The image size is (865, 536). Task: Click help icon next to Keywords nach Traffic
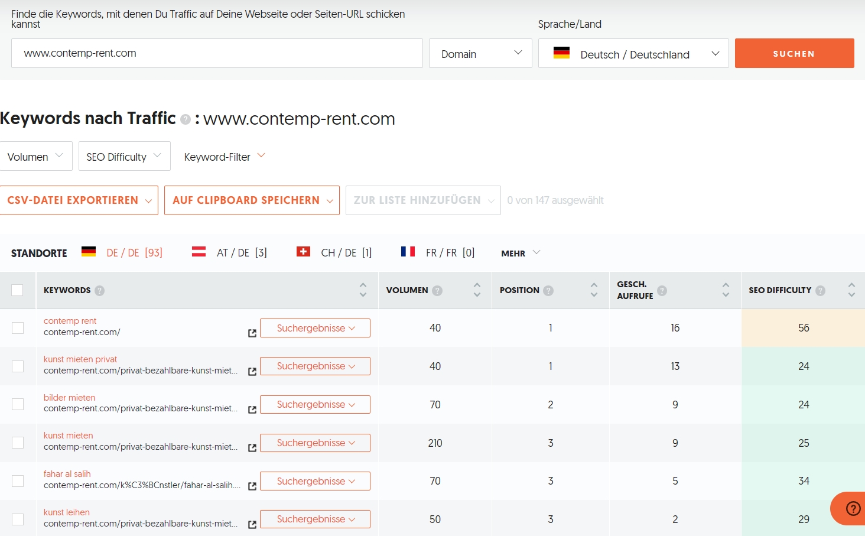pyautogui.click(x=186, y=119)
